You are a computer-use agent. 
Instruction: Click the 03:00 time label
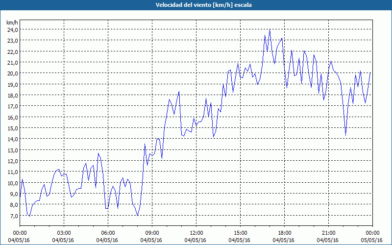tap(64, 233)
